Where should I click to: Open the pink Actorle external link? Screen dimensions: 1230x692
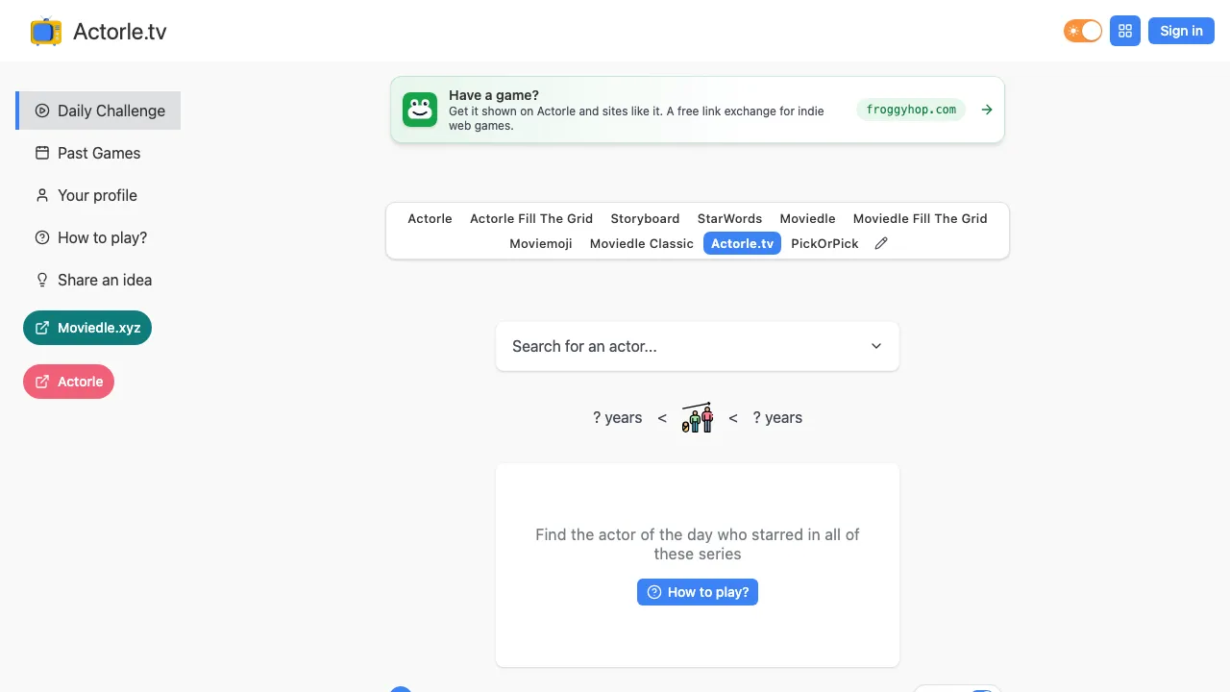[68, 382]
